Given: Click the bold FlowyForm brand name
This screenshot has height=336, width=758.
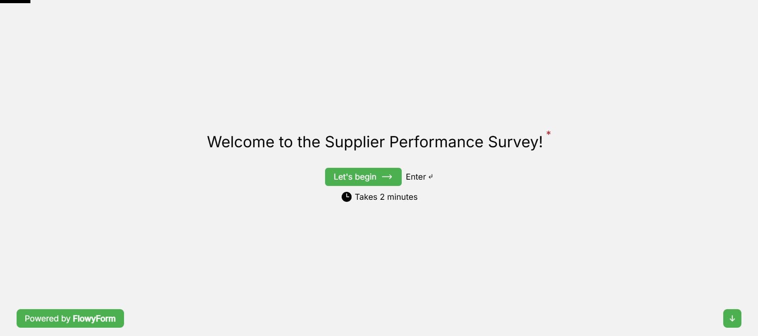Looking at the screenshot, I should (x=94, y=319).
